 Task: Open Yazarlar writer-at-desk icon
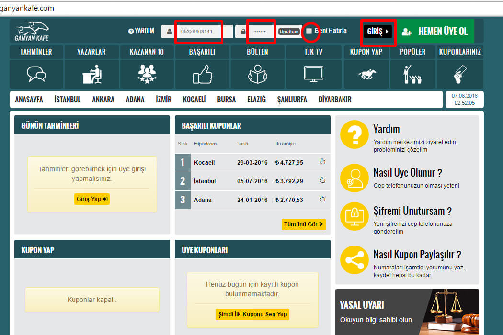click(x=92, y=74)
